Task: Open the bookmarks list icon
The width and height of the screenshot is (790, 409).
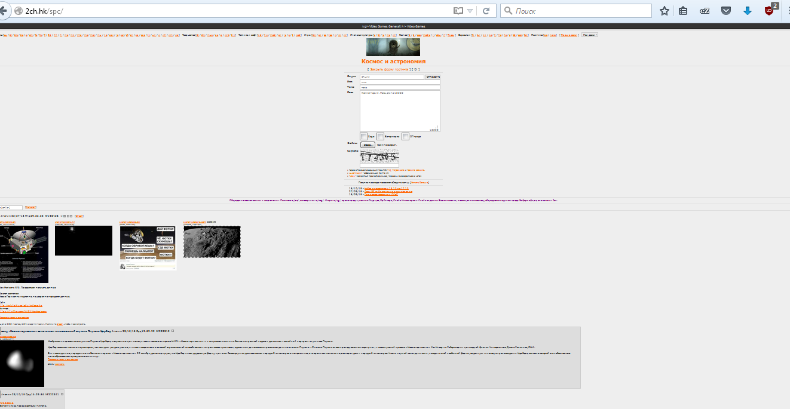Action: (x=684, y=11)
